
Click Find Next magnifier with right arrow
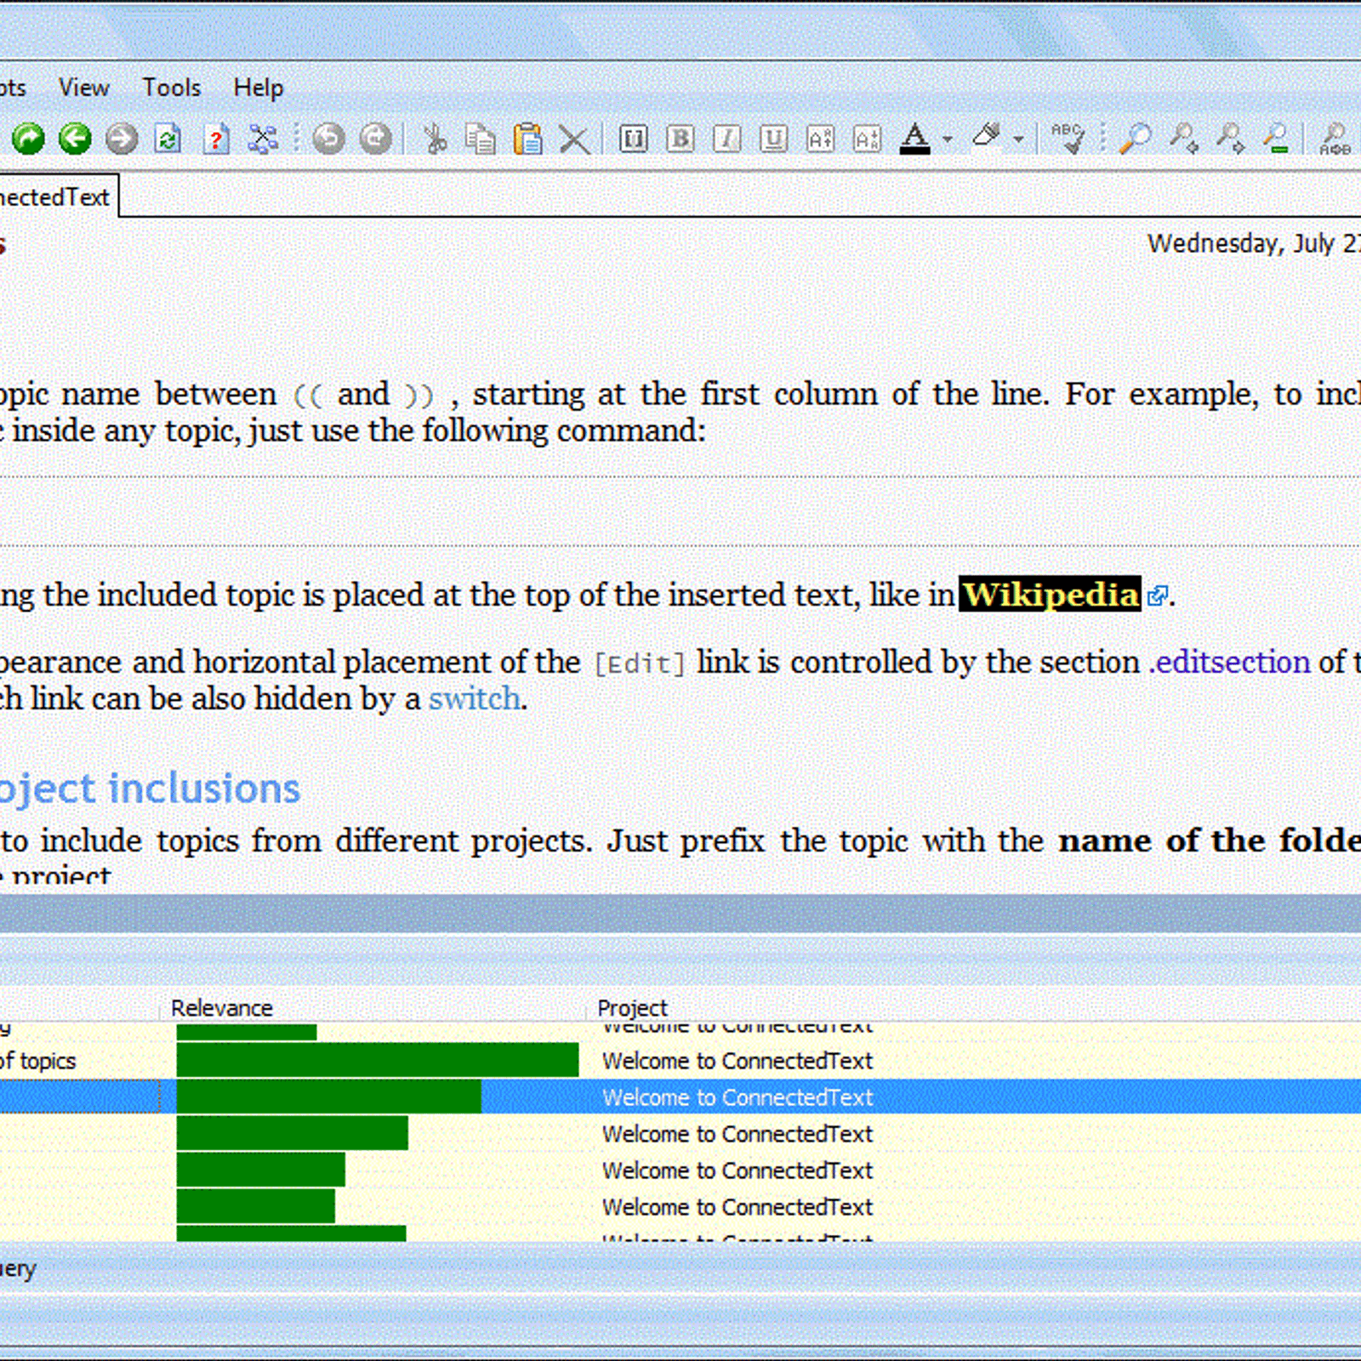[x=1230, y=139]
